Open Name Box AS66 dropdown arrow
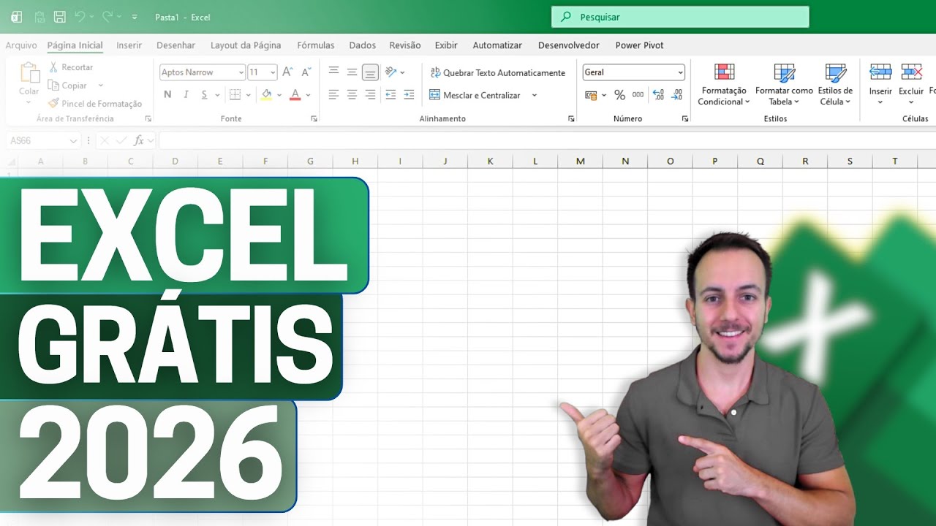The width and height of the screenshot is (936, 526). click(x=73, y=141)
